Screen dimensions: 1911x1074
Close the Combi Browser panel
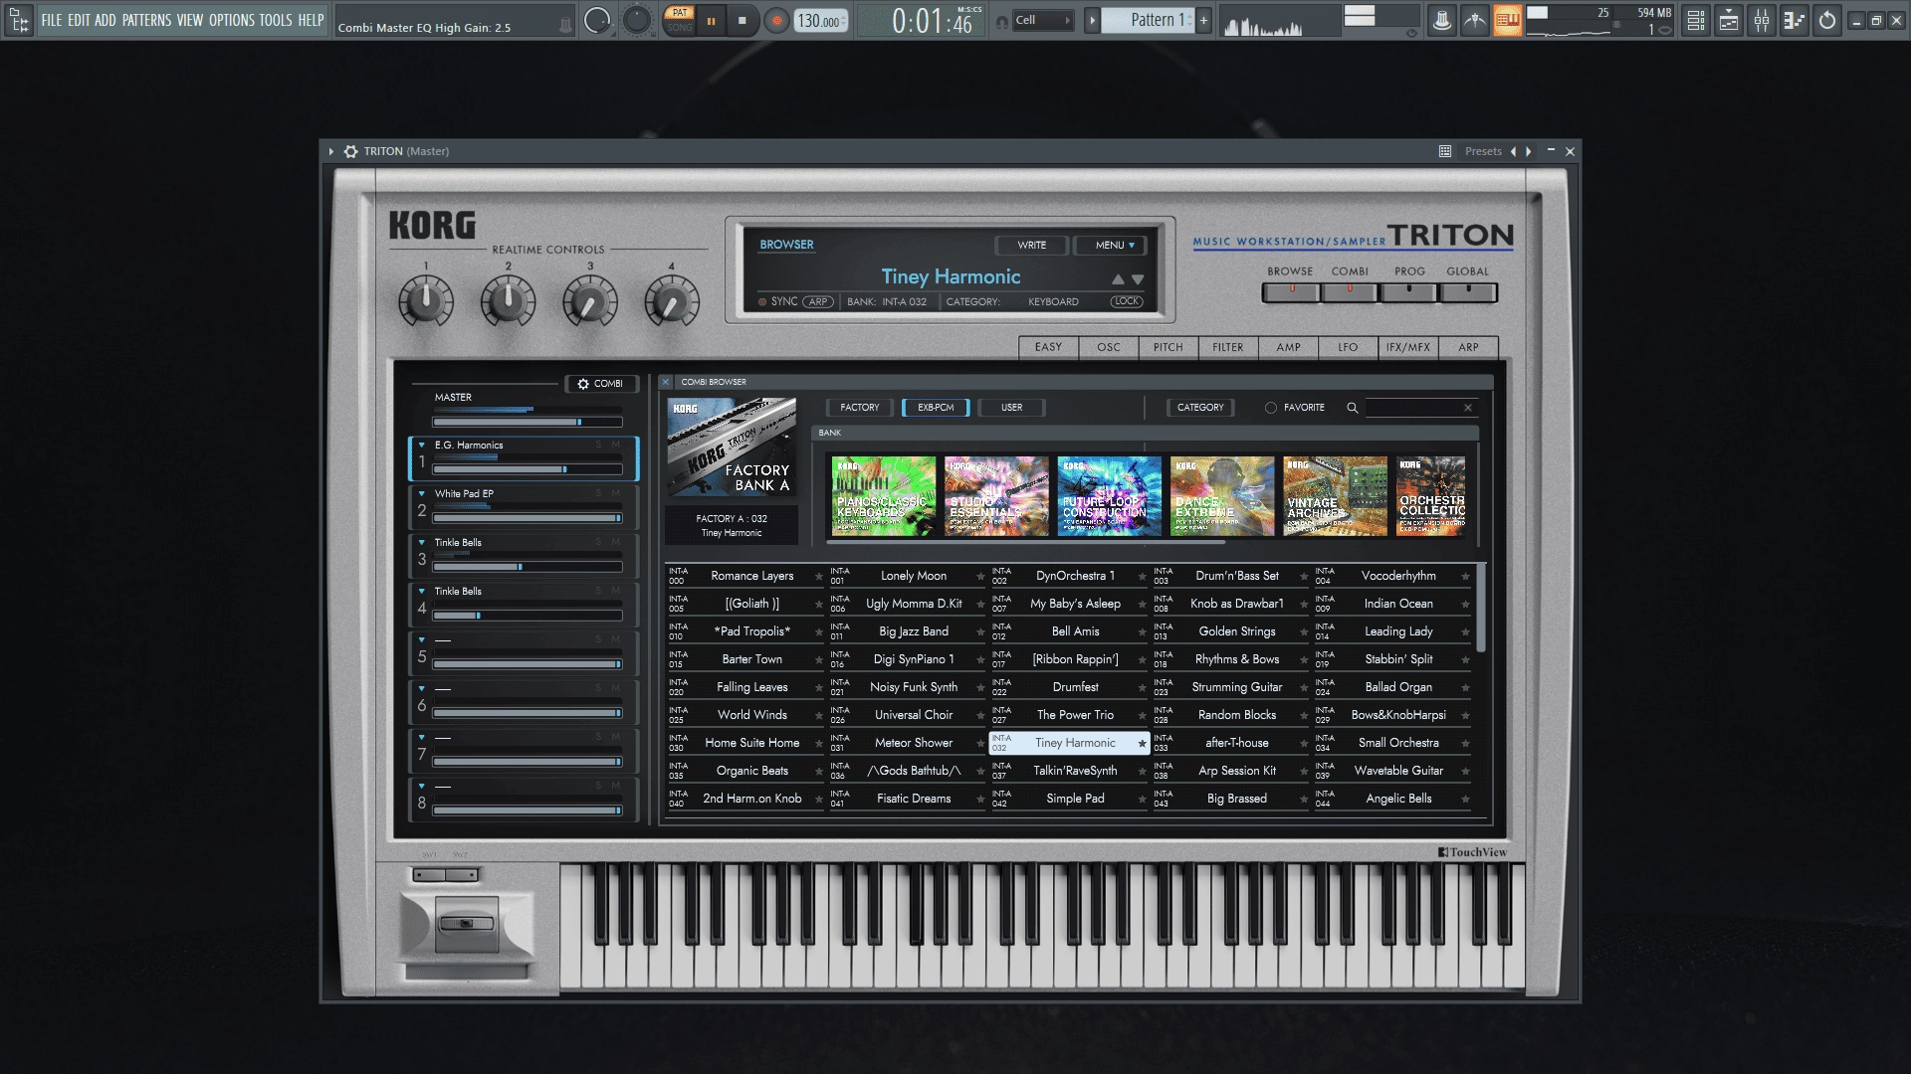click(x=666, y=382)
